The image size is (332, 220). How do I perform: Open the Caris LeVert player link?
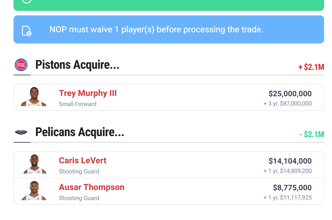[x=83, y=161]
